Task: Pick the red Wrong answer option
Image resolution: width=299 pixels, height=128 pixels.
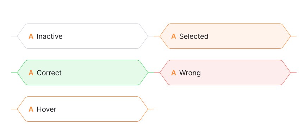Action: (x=225, y=73)
